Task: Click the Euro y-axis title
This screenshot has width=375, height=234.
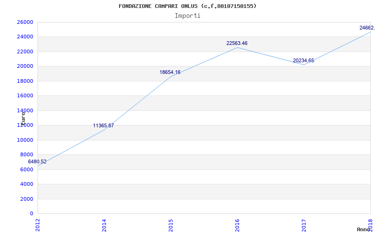Action: 23,118
